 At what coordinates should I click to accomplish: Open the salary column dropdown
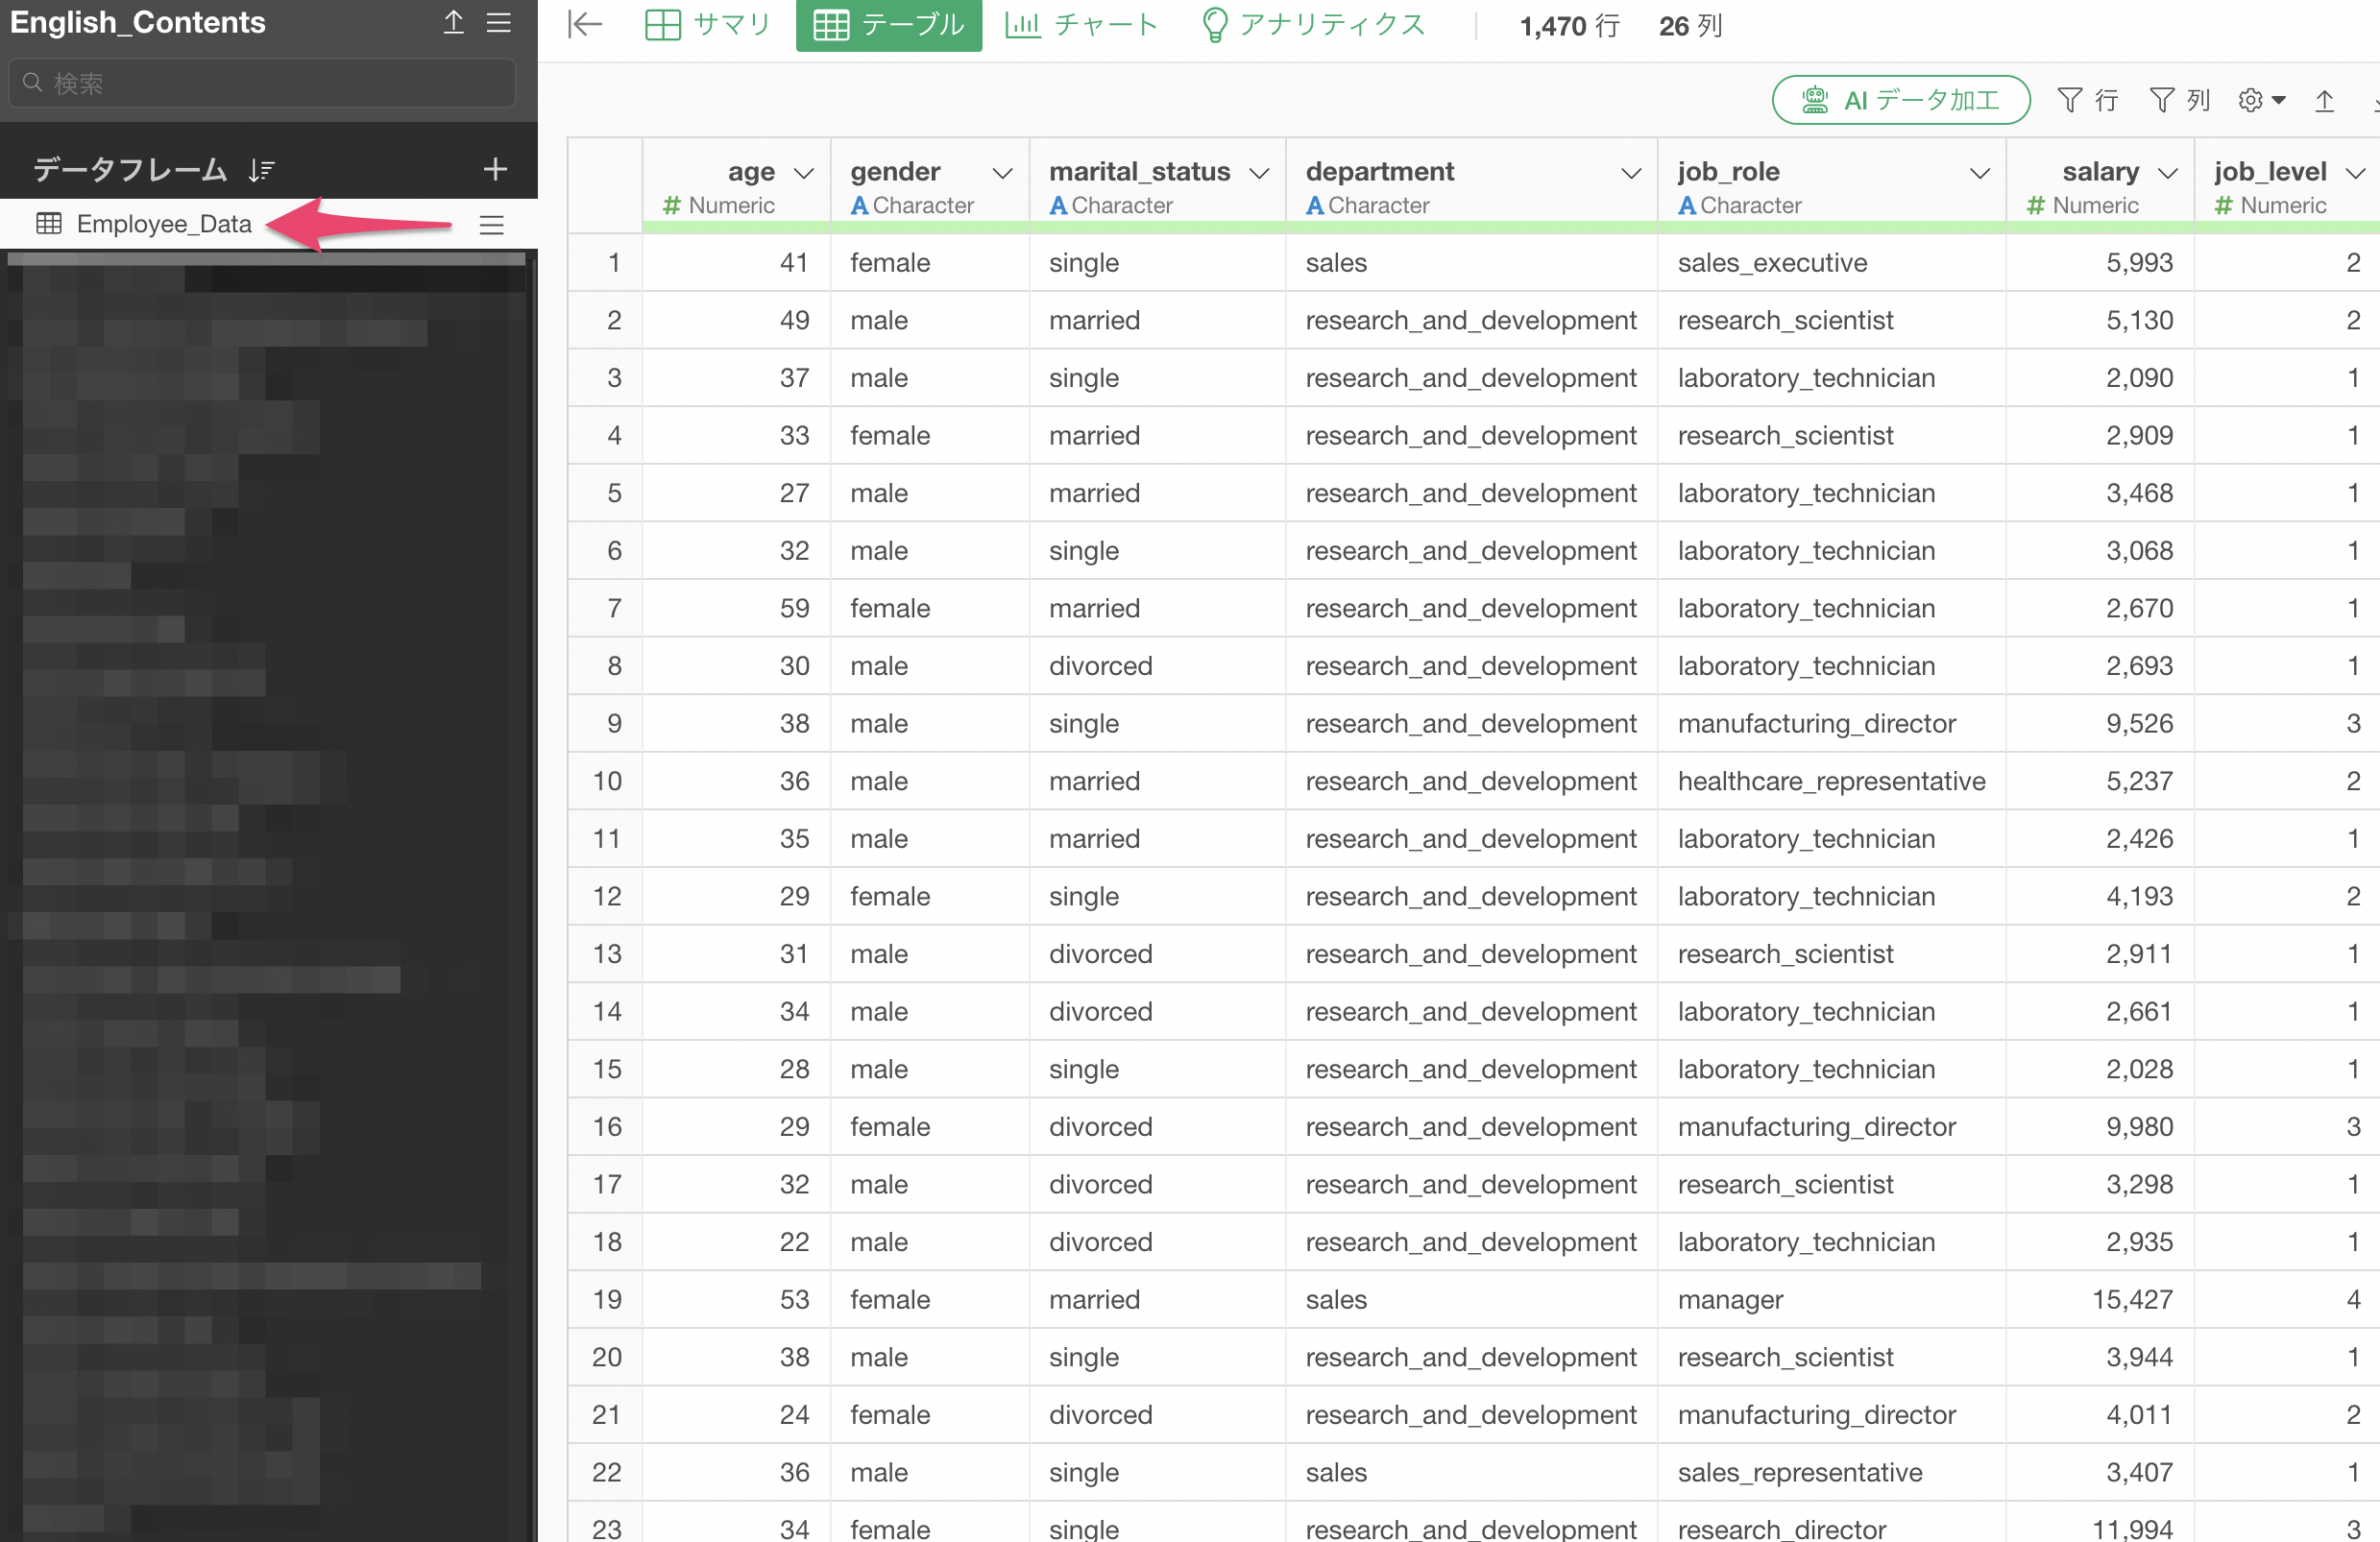point(2168,173)
